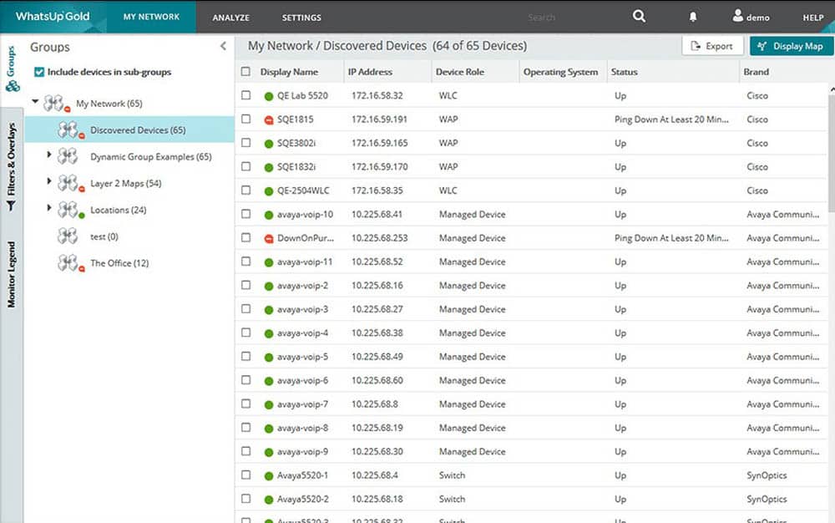Click green status icon of QE-2504WLC

268,191
